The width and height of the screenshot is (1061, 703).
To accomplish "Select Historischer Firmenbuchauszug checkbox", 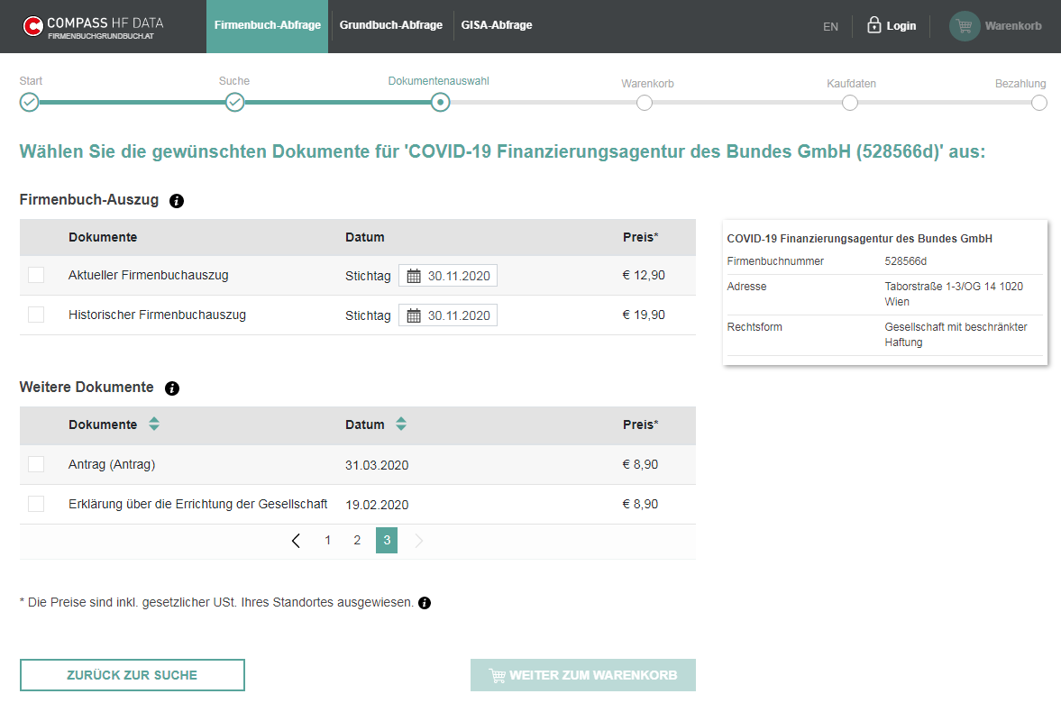I will pos(37,315).
